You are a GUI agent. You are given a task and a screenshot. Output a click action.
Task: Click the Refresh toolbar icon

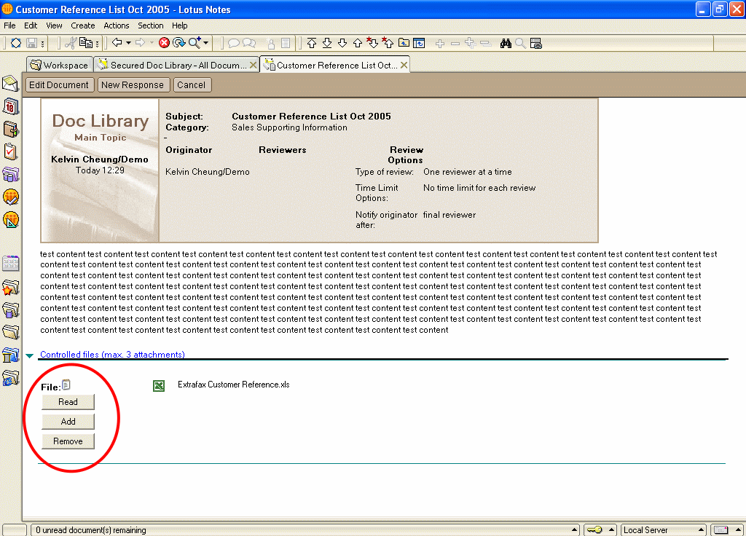coord(179,44)
